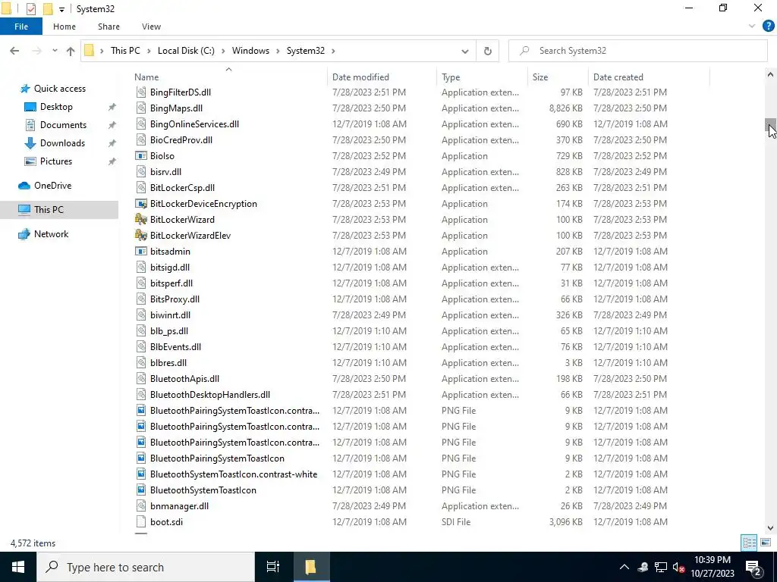Refresh the System32 folder view
The image size is (777, 582).
[488, 51]
